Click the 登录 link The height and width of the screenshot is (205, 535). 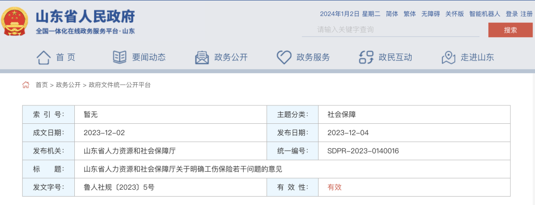512,14
